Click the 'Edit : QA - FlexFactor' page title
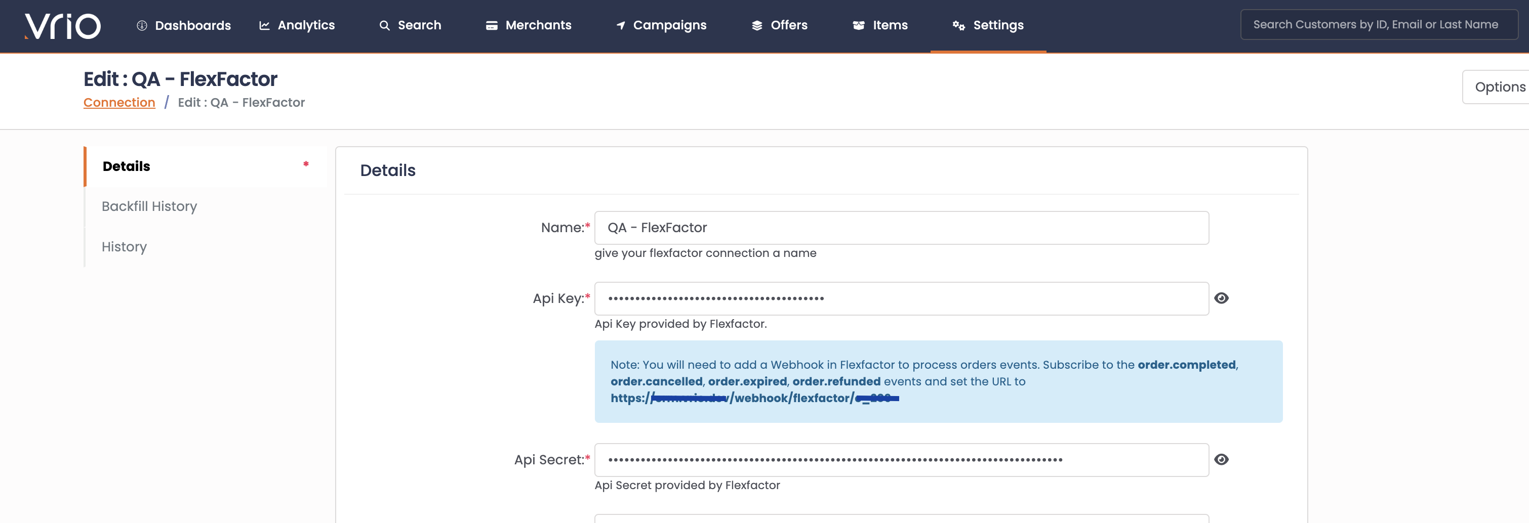 click(x=180, y=79)
